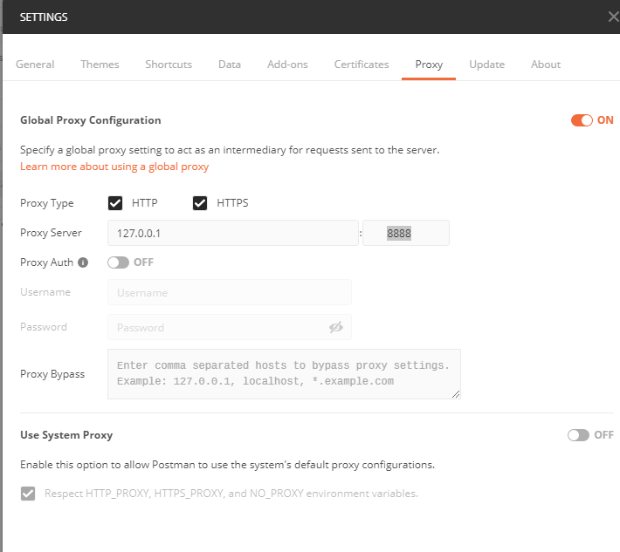Close the Settings dialog
620x552 pixels.
pyautogui.click(x=613, y=17)
